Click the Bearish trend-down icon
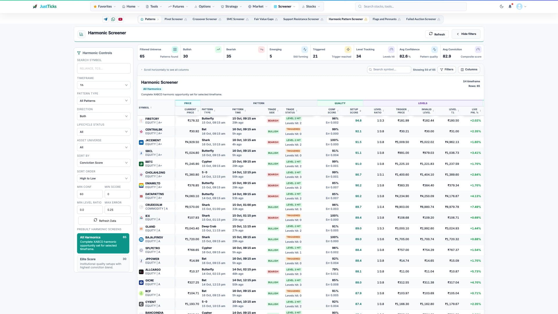The height and width of the screenshot is (314, 558). [x=262, y=49]
